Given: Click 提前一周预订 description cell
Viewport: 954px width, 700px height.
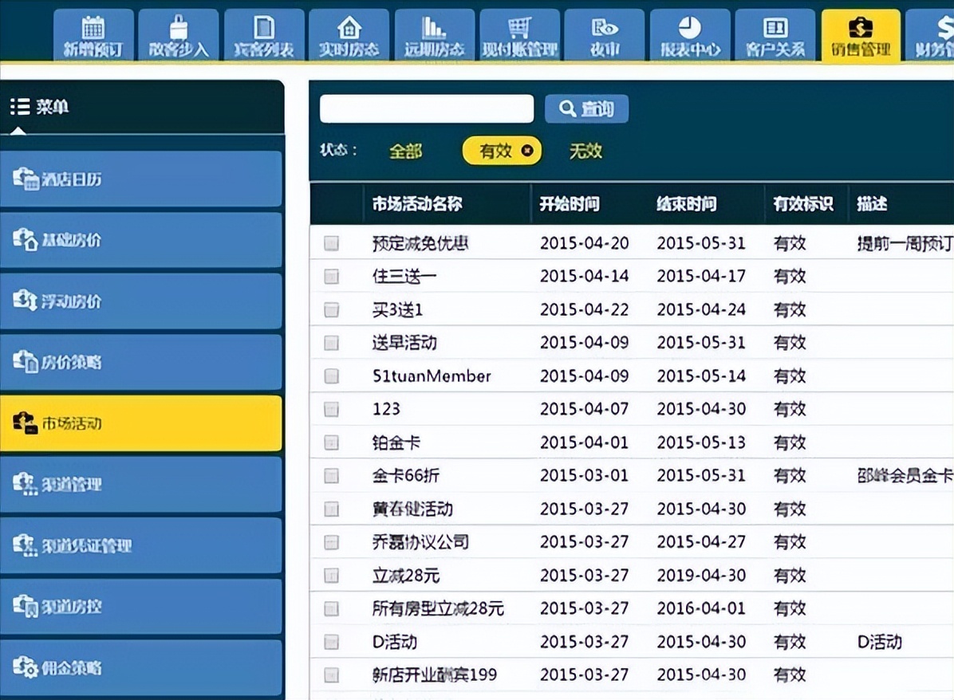Looking at the screenshot, I should (905, 243).
